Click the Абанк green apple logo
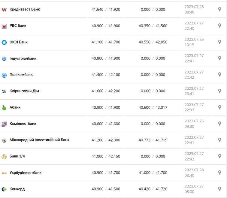The height and width of the screenshot is (198, 227). click(4, 108)
